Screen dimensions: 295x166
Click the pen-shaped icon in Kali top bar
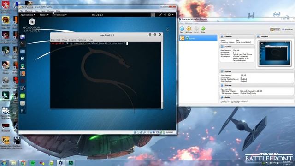tap(161, 15)
